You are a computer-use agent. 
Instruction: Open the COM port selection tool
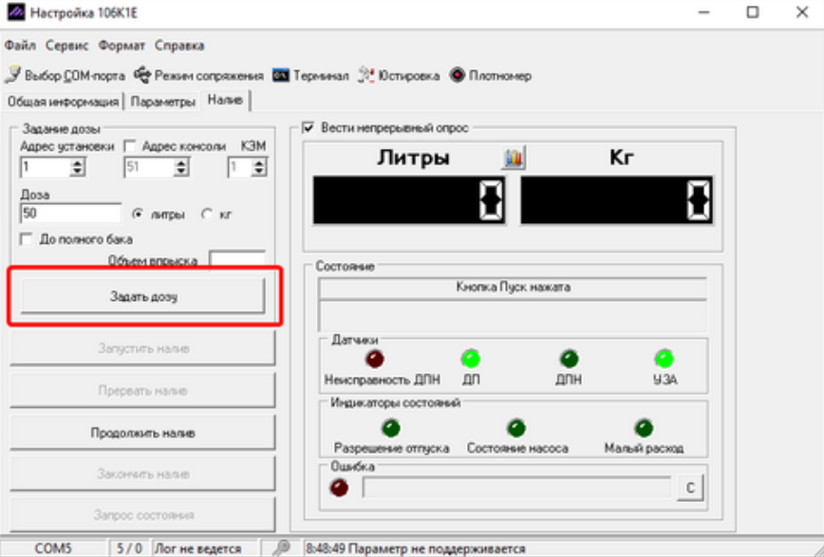point(66,76)
